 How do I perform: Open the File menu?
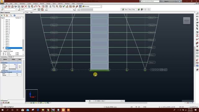(x=7, y=4)
